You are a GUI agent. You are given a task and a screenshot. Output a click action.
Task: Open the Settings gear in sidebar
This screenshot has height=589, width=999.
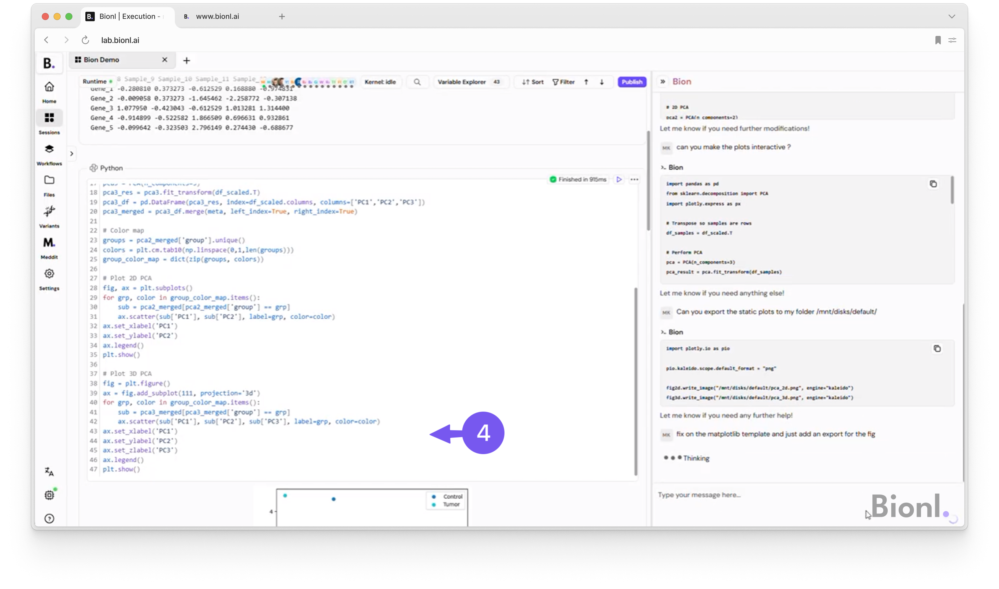(x=49, y=274)
